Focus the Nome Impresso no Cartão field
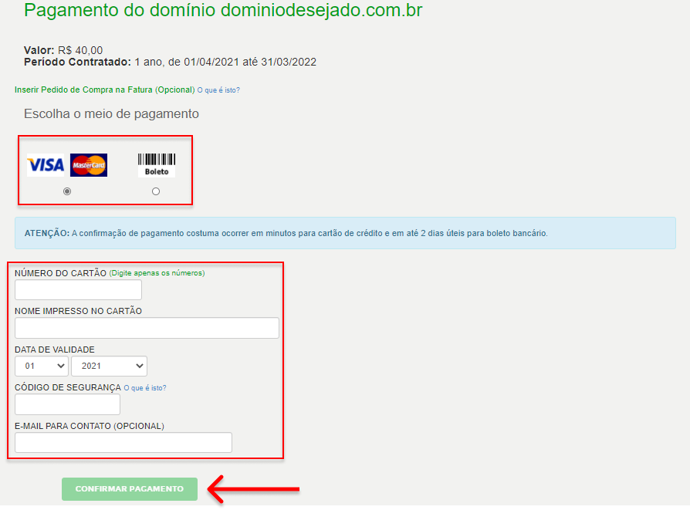 tap(147, 328)
